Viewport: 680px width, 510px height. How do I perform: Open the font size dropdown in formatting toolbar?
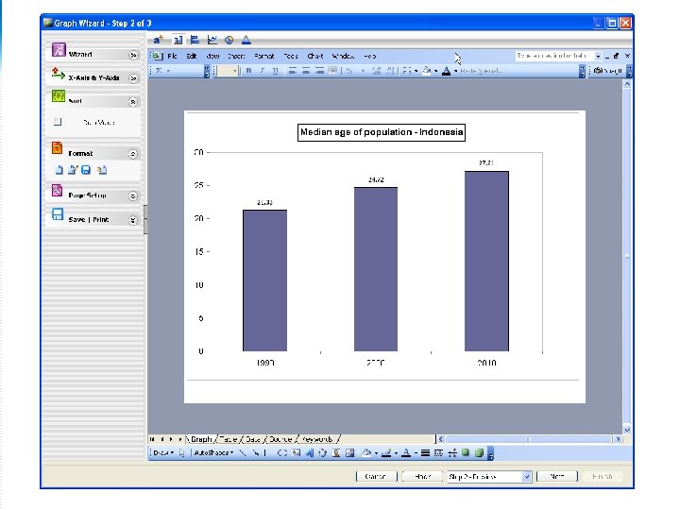(x=234, y=70)
